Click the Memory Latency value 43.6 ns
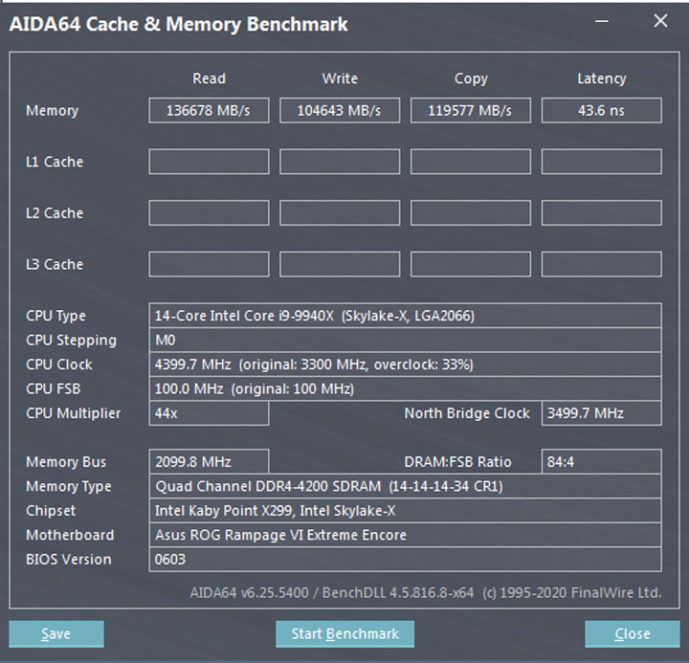The image size is (689, 663). pyautogui.click(x=601, y=110)
